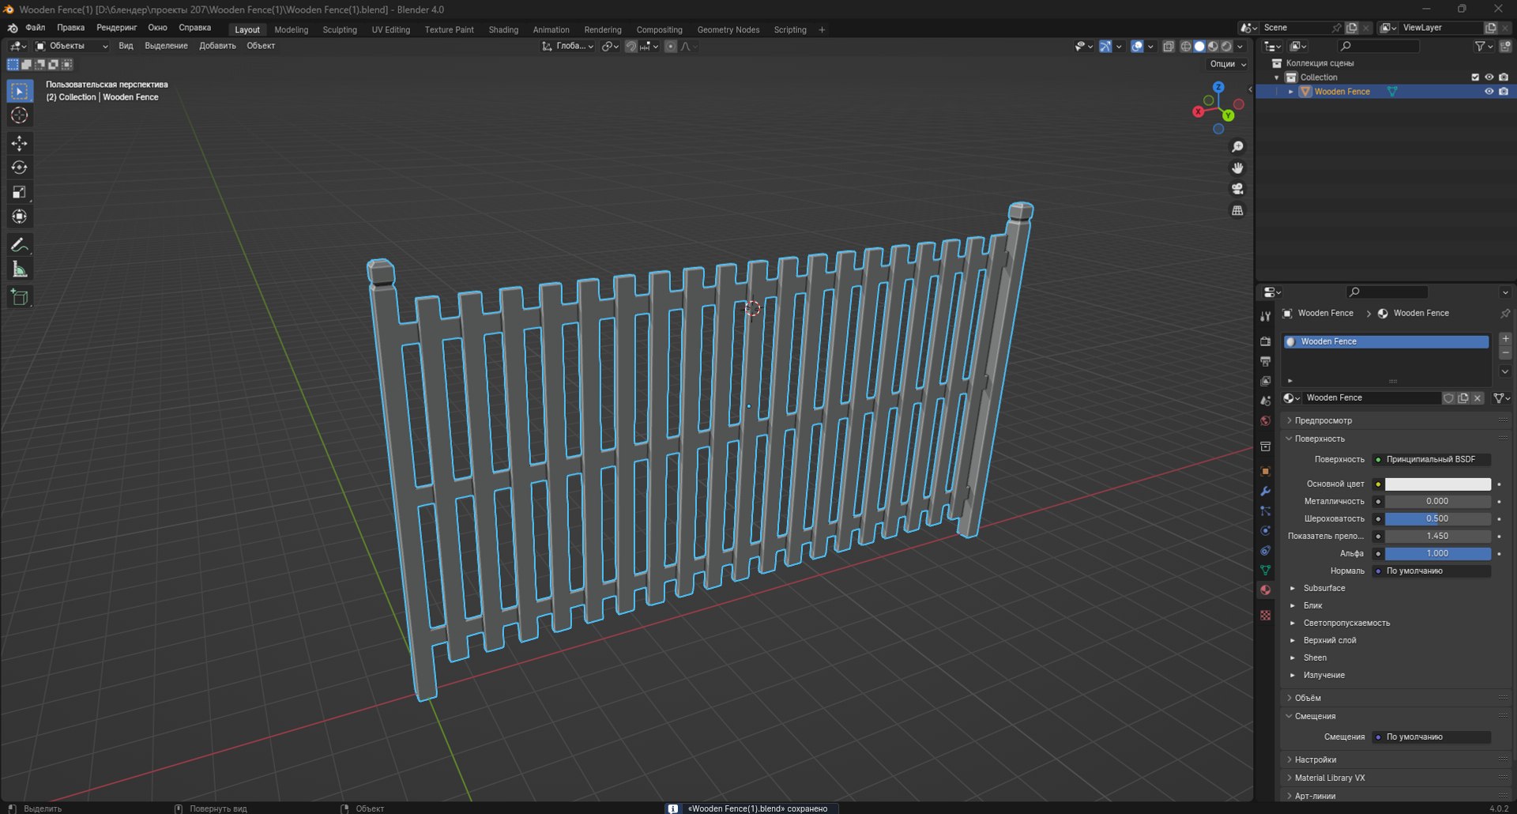Expand Wooden Fence in the outliner
The height and width of the screenshot is (814, 1517).
(x=1291, y=92)
